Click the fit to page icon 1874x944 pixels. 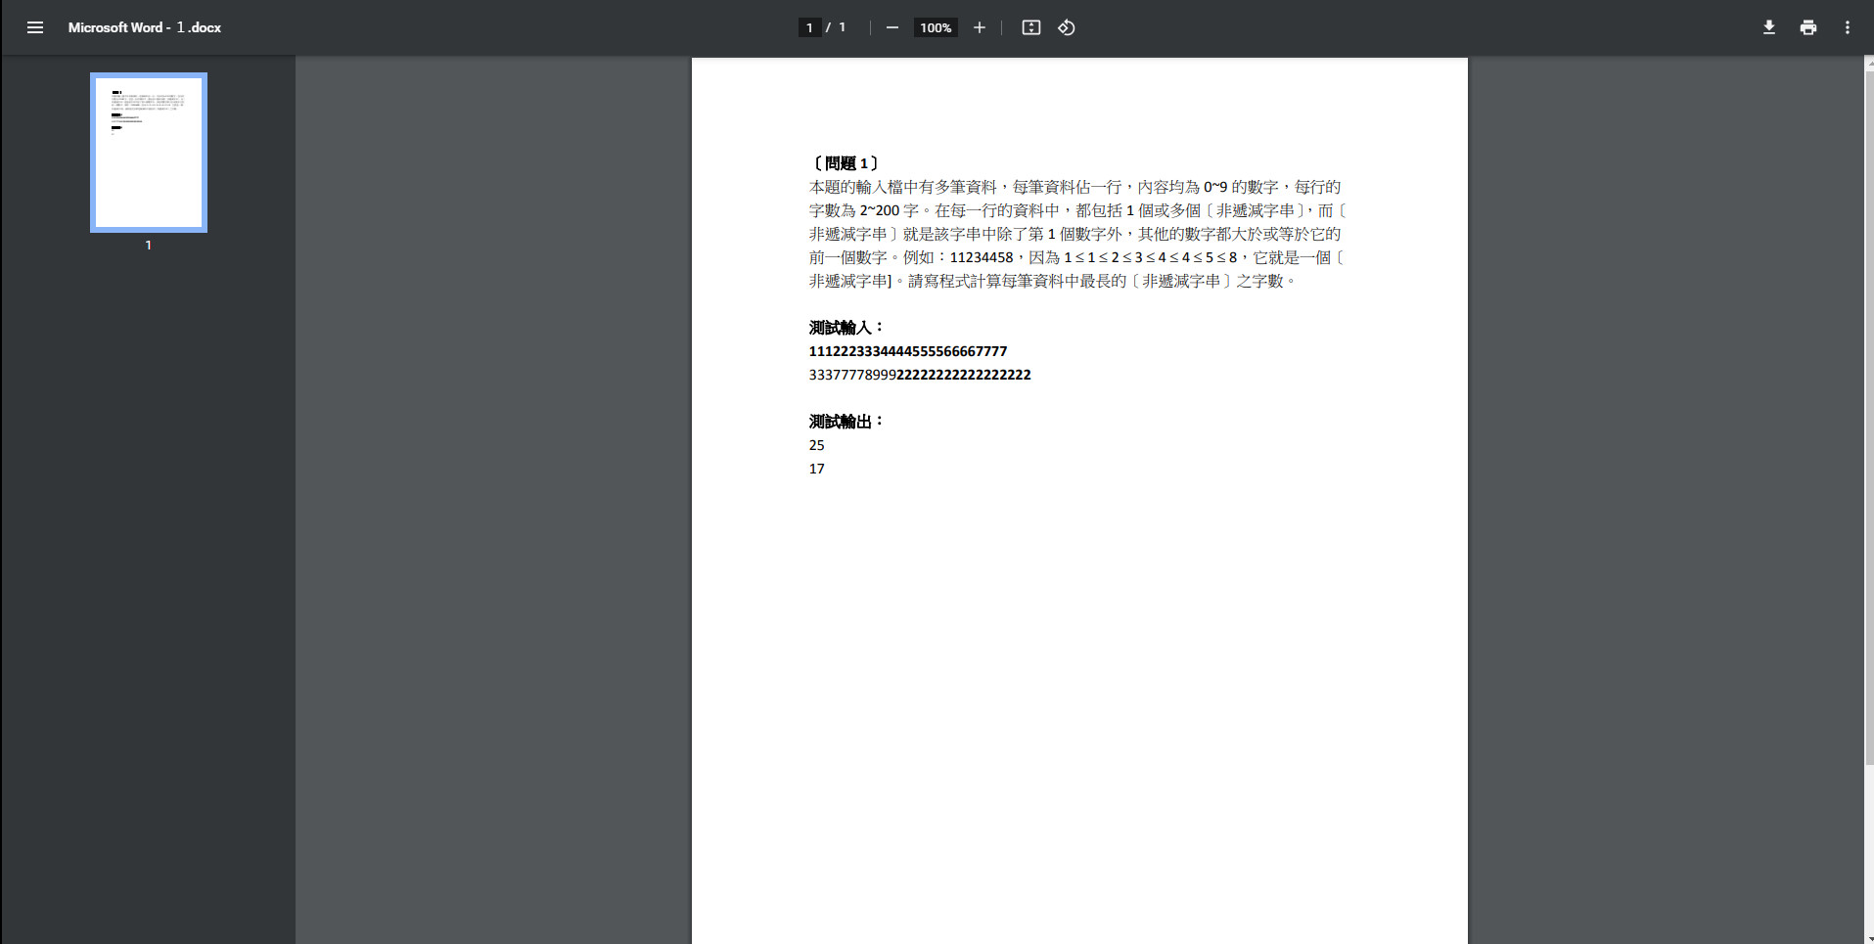1030,27
